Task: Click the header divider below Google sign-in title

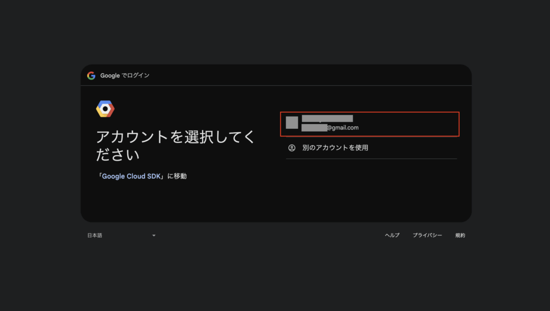Action: click(276, 85)
